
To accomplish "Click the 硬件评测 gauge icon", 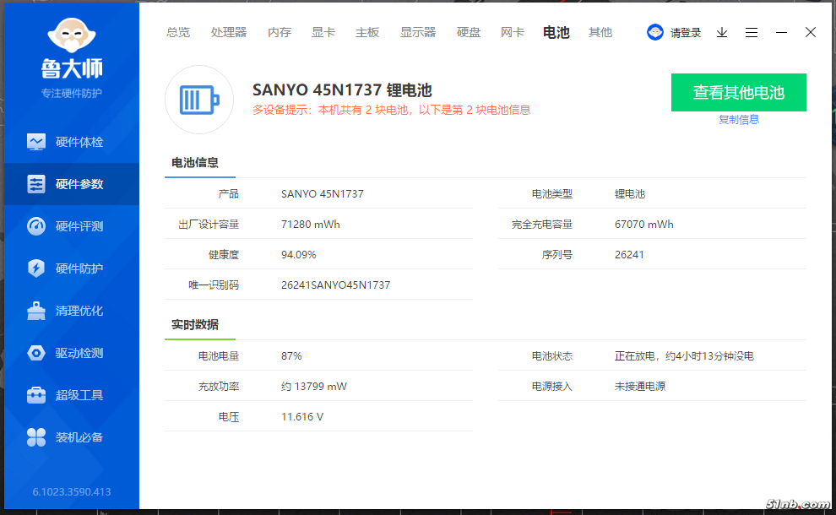I will click(x=36, y=226).
